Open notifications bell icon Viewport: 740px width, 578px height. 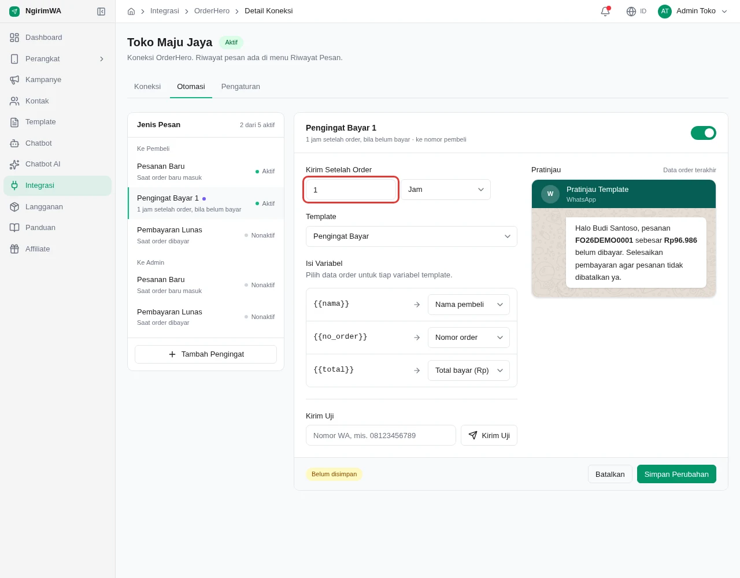pos(605,11)
